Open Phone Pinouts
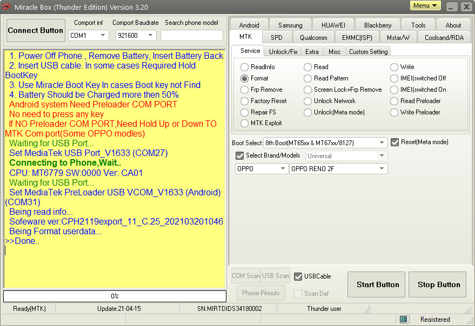 click(x=261, y=293)
